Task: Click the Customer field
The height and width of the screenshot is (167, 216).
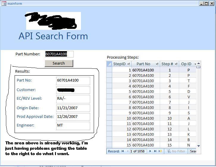Action: [73, 90]
